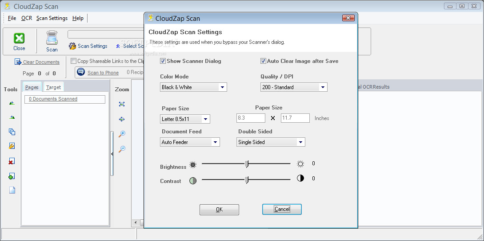Screen dimensions: 484x241
Task: Click the Brightness slider thumb
Action: [247, 164]
